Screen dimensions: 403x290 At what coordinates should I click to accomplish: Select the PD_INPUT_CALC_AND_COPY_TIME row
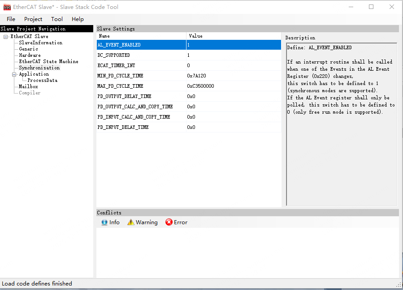(x=189, y=117)
